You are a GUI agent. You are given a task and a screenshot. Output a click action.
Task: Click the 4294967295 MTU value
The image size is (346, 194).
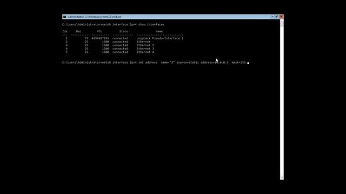point(100,38)
